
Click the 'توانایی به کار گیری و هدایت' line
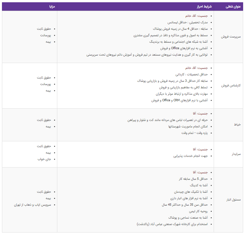[147, 55]
